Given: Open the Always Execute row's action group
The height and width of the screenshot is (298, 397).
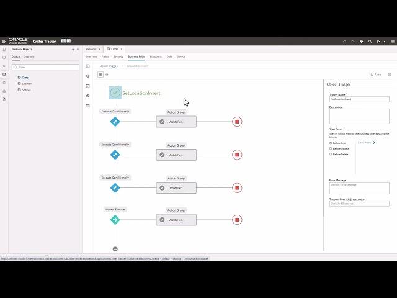Looking at the screenshot, I should point(176,220).
